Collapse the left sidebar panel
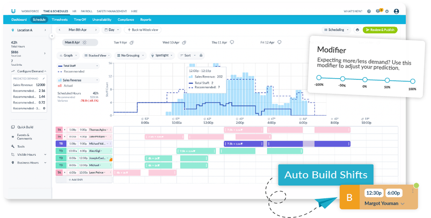Viewport: 431px width, 218px height. [52, 36]
